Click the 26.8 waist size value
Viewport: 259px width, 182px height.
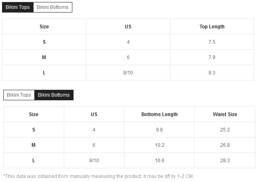(225, 145)
